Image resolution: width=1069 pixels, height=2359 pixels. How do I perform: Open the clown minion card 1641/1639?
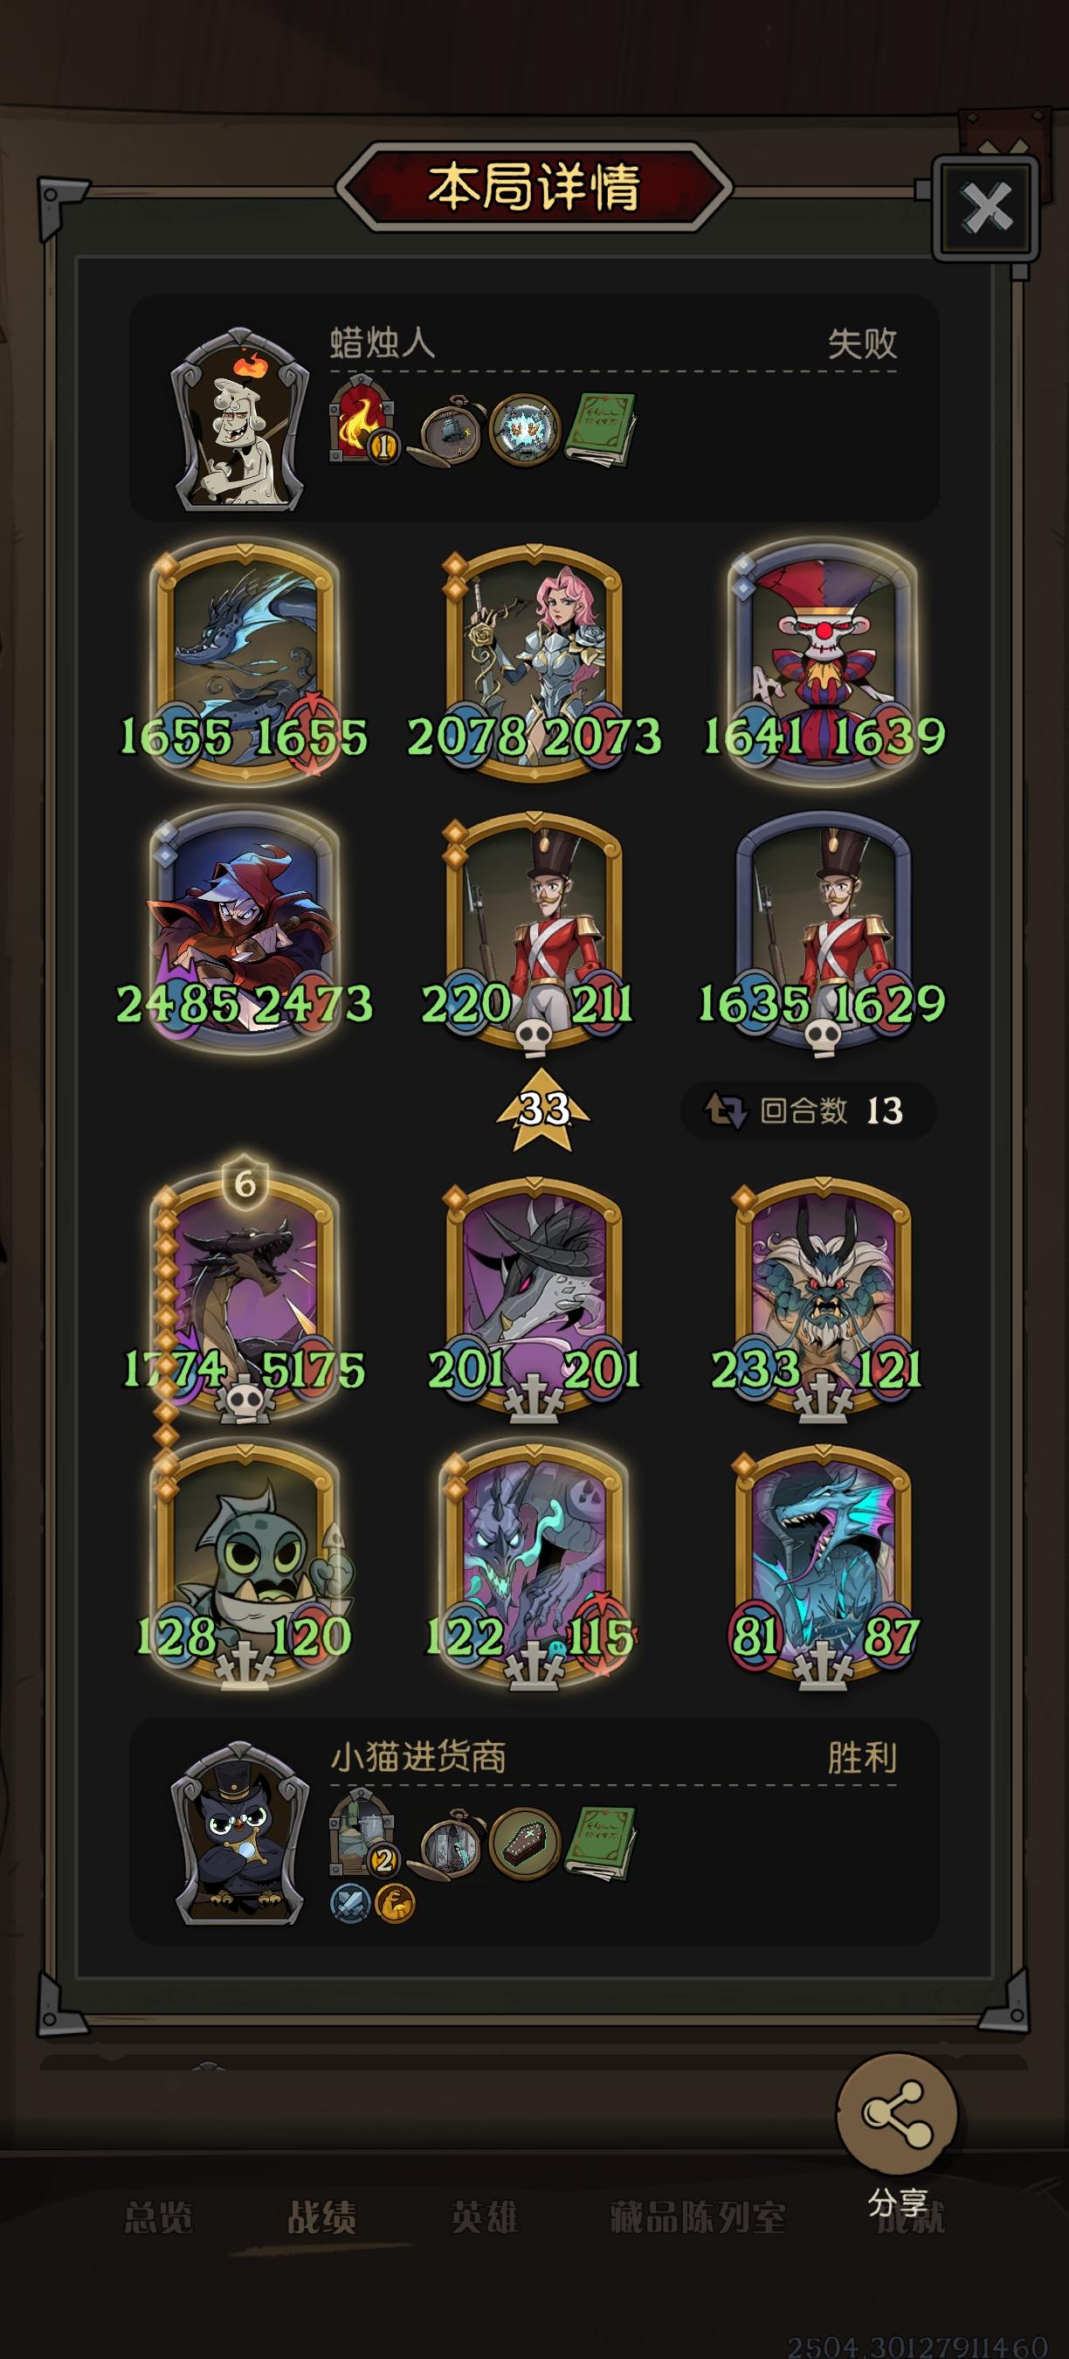point(823,661)
